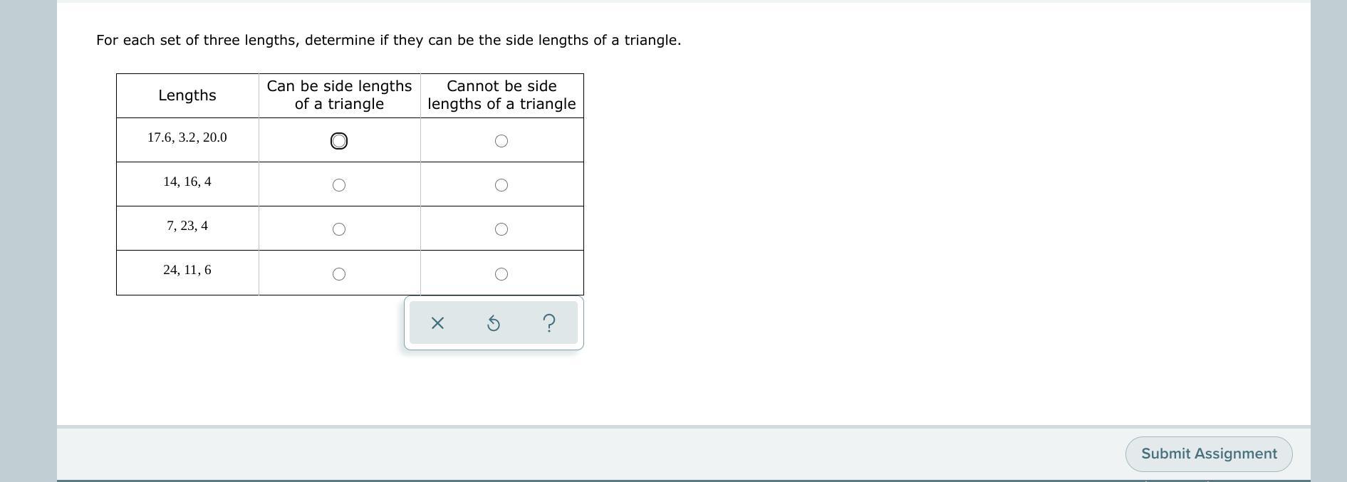Choose 'Can be' for 7, 23, 4
This screenshot has height=482, width=1347.
(x=339, y=229)
